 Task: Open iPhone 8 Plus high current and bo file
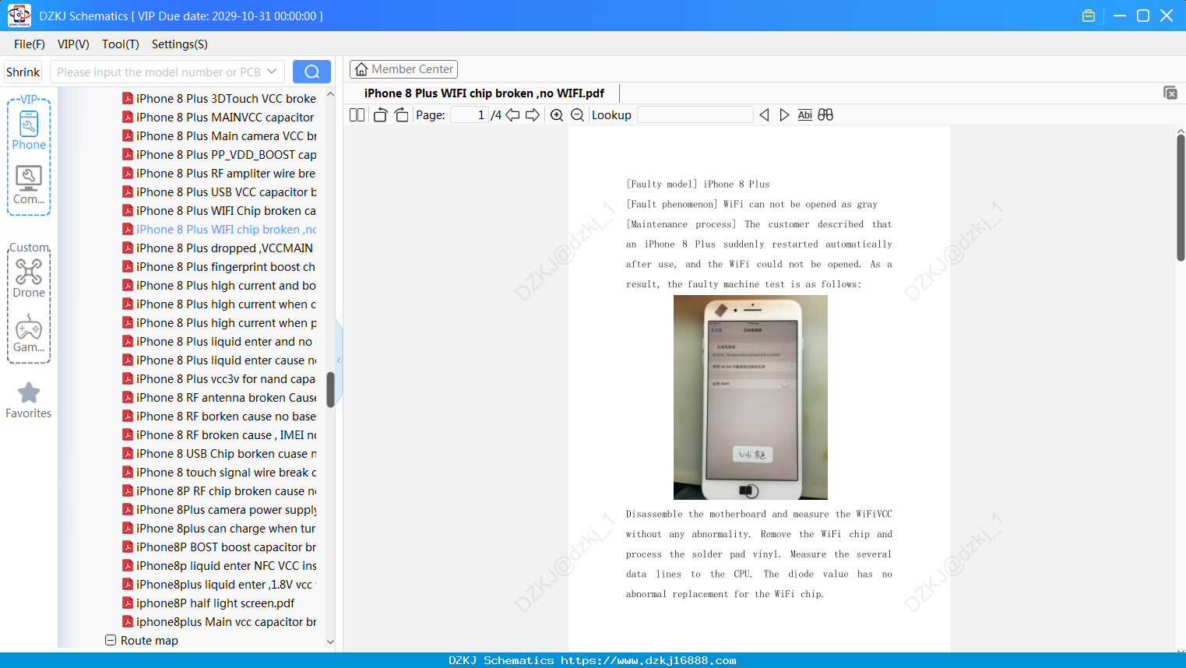pyautogui.click(x=220, y=285)
